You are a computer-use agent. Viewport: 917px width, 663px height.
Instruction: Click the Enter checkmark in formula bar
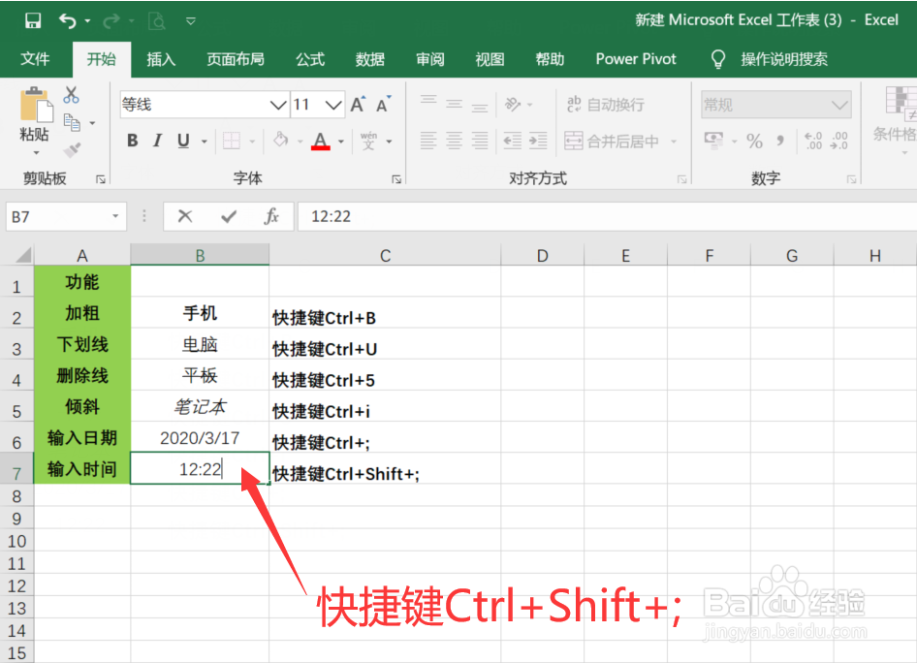229,217
